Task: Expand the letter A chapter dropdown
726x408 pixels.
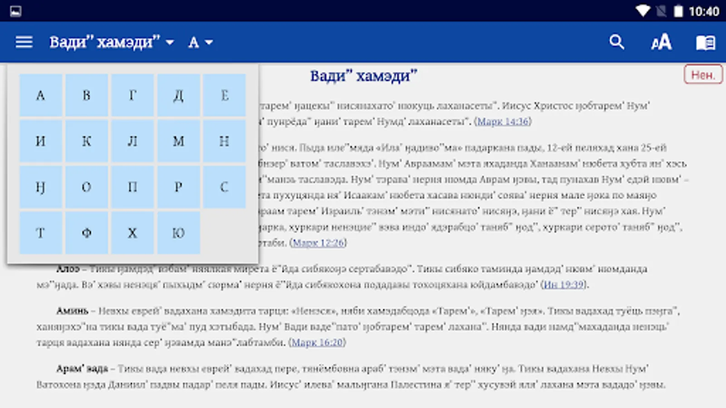Action: coord(201,42)
